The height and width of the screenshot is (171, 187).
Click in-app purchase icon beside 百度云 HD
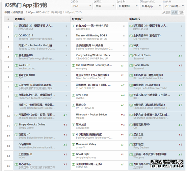pos(16,135)
